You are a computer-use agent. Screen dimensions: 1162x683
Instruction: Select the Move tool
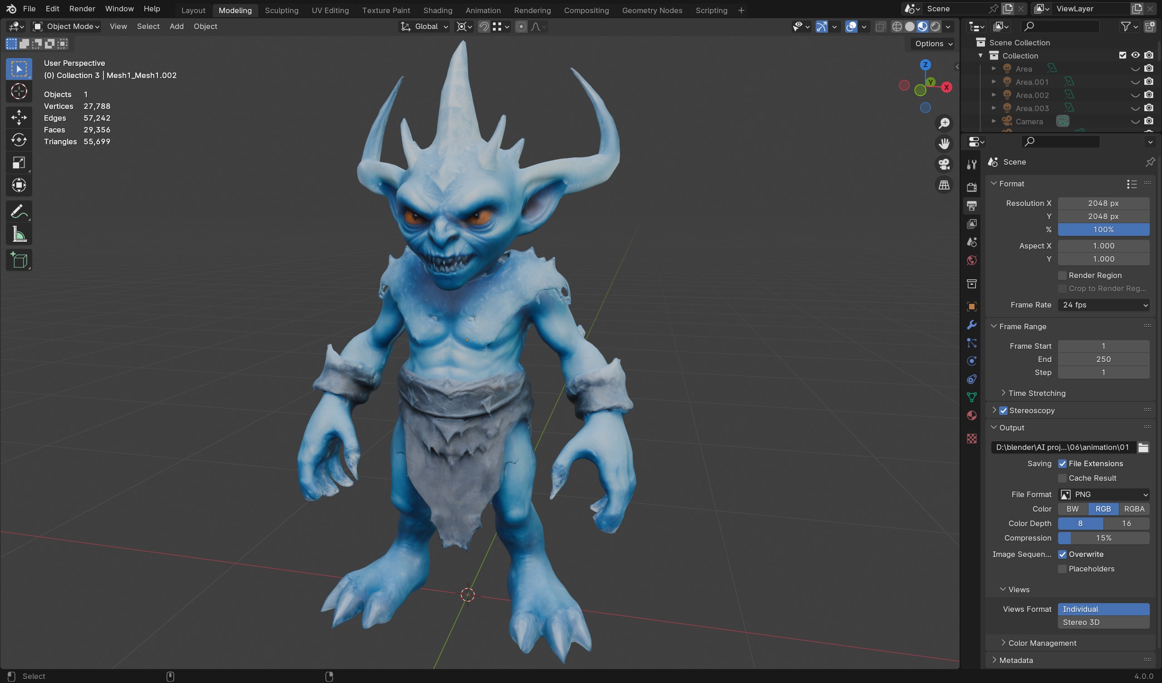[19, 117]
